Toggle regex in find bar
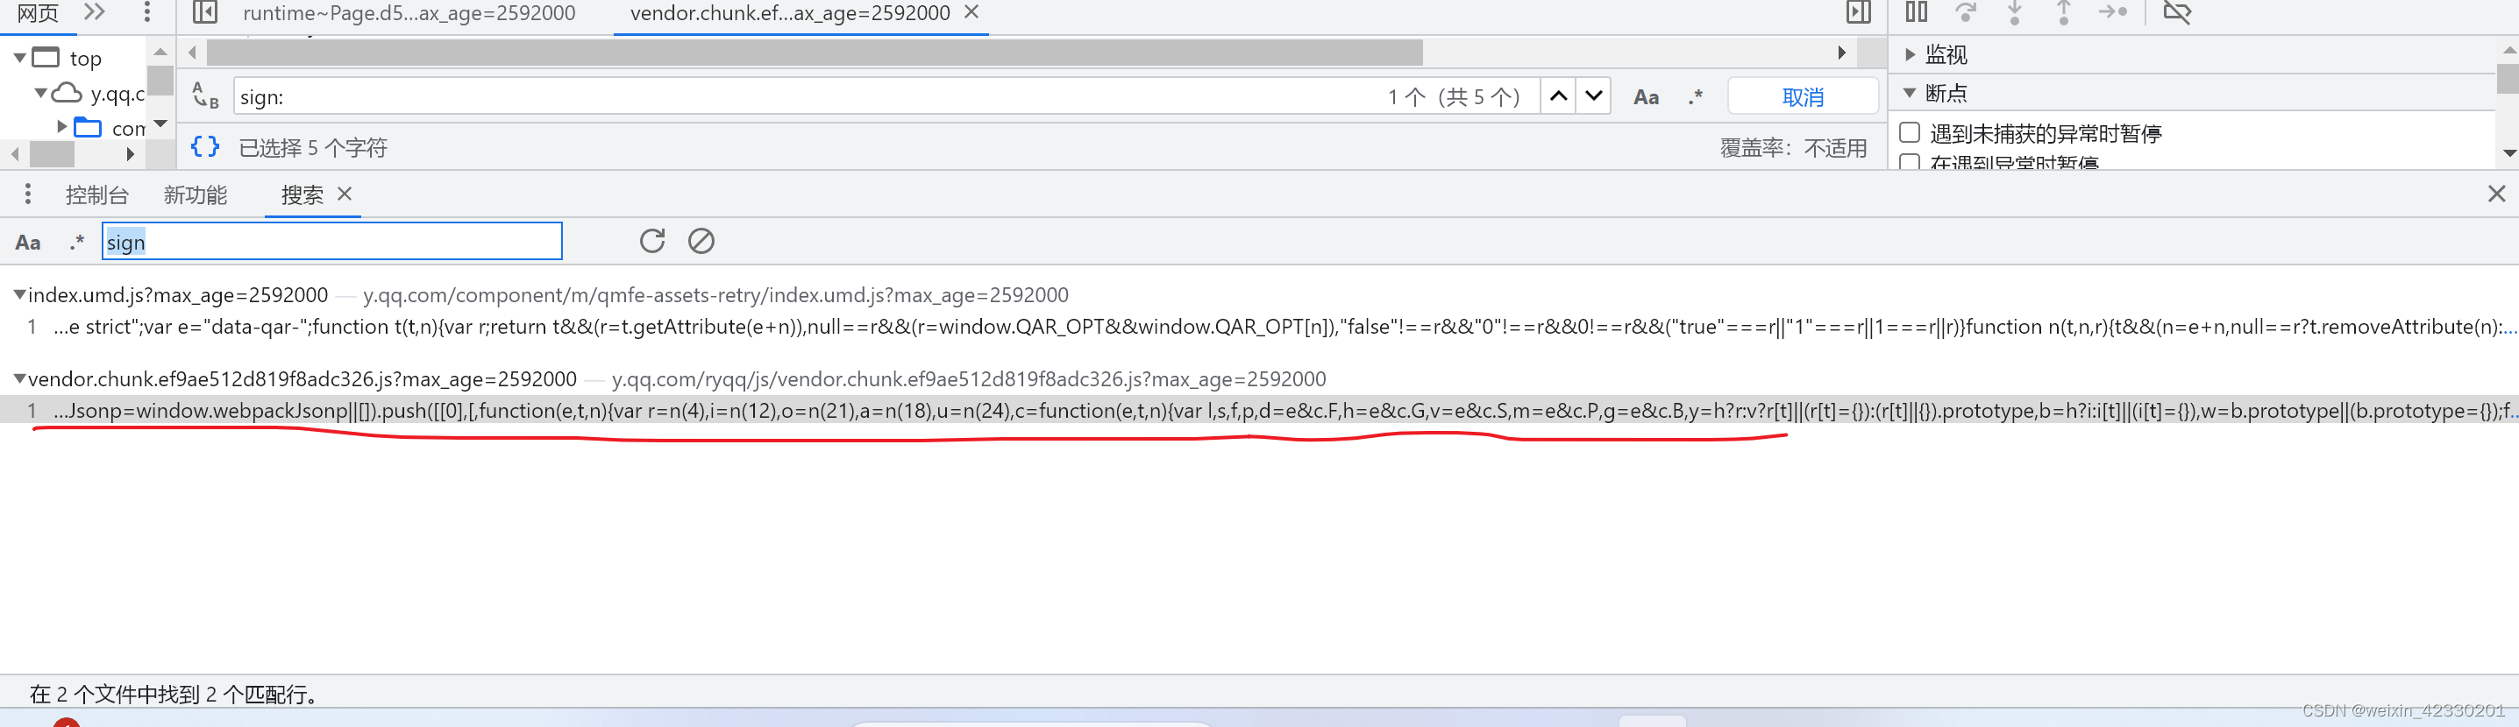 point(1695,96)
